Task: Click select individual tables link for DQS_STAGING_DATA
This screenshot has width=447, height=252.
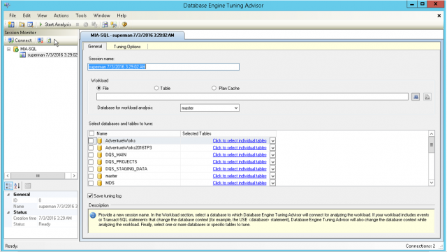Action: coord(240,169)
